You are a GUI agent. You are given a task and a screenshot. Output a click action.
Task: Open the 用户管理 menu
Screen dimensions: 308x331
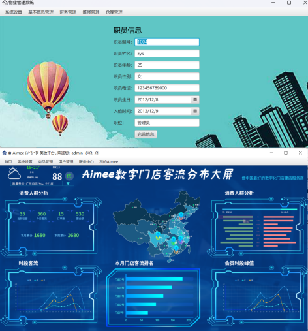tap(66, 161)
